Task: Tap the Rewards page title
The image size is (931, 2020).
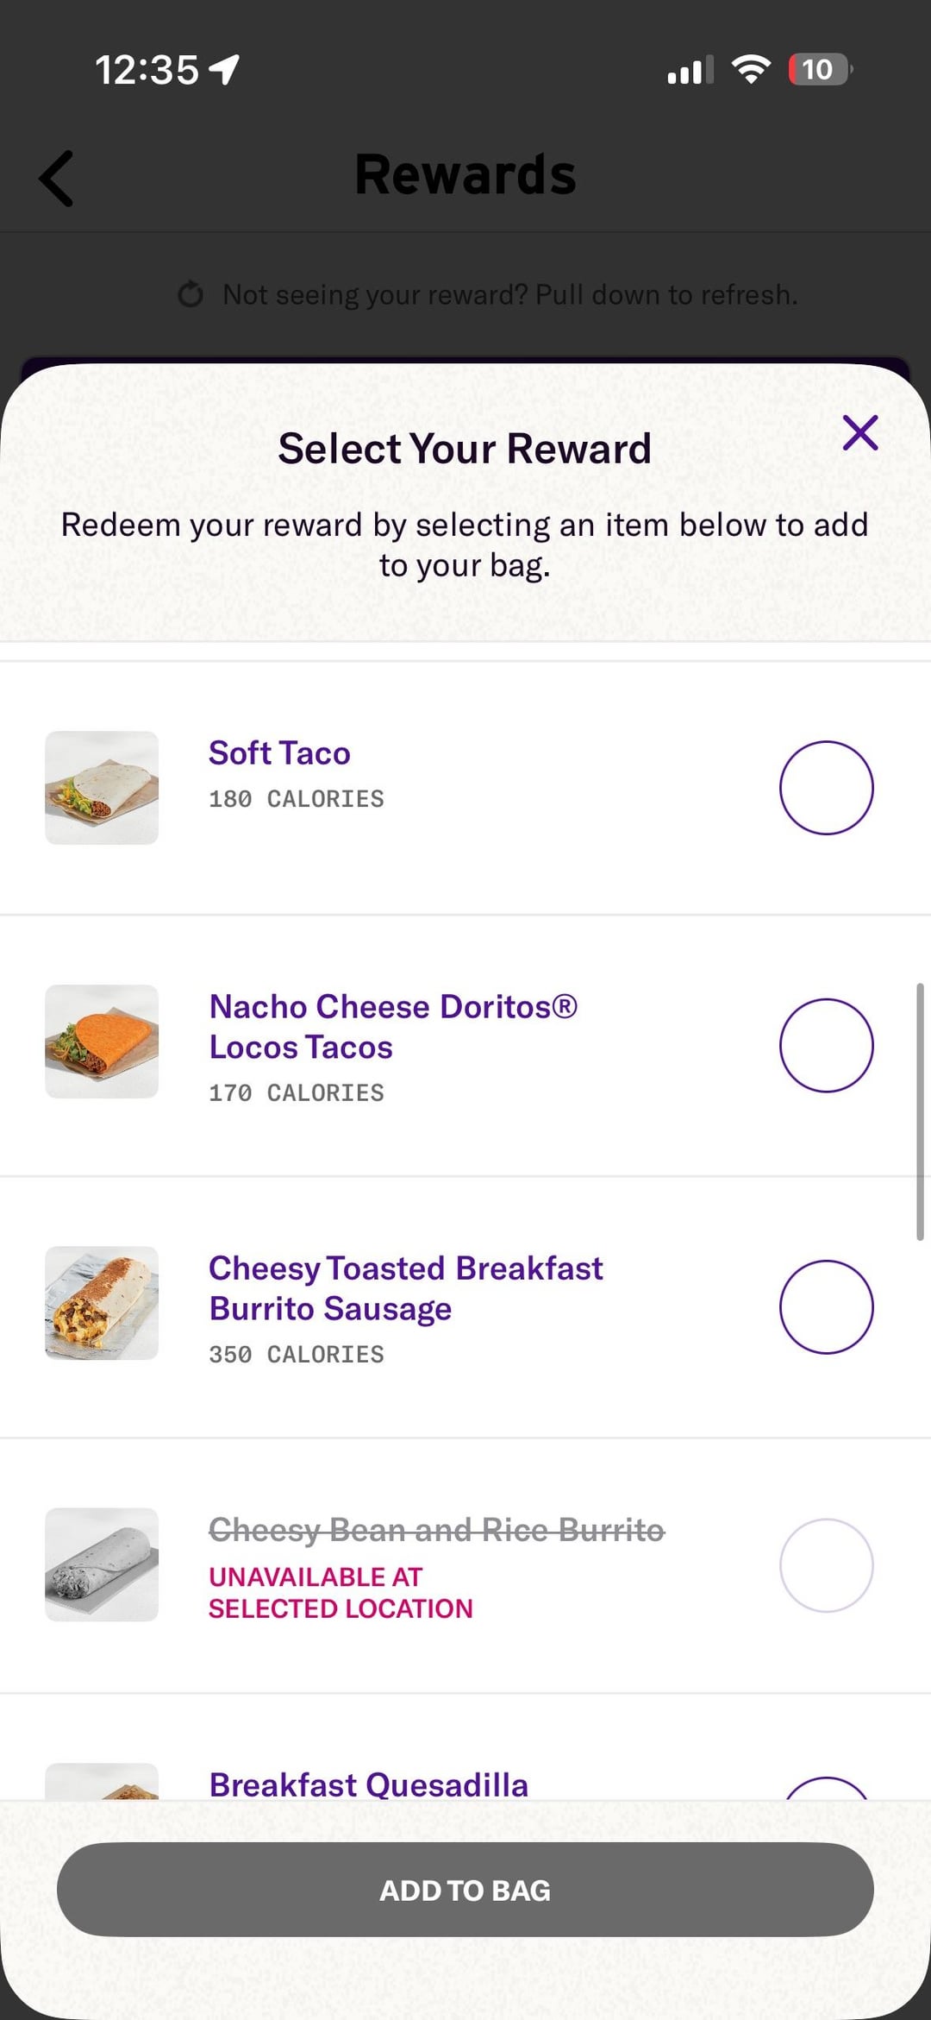Action: 465,175
